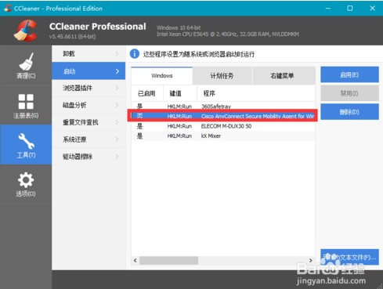Click the 删除(D) delete button
The width and height of the screenshot is (383, 289).
(349, 112)
